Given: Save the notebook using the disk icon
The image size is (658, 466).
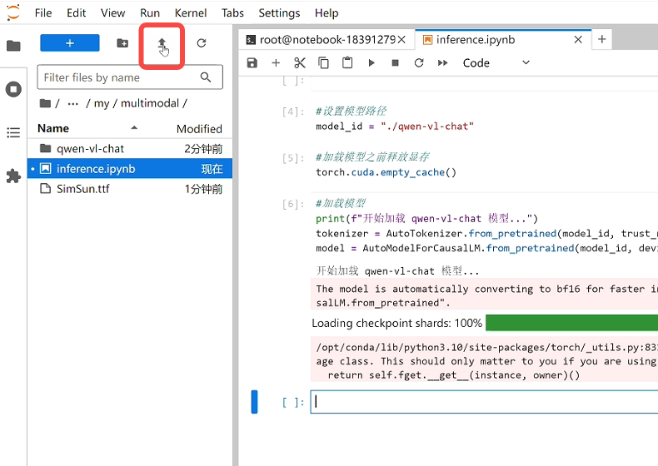Looking at the screenshot, I should pyautogui.click(x=252, y=63).
